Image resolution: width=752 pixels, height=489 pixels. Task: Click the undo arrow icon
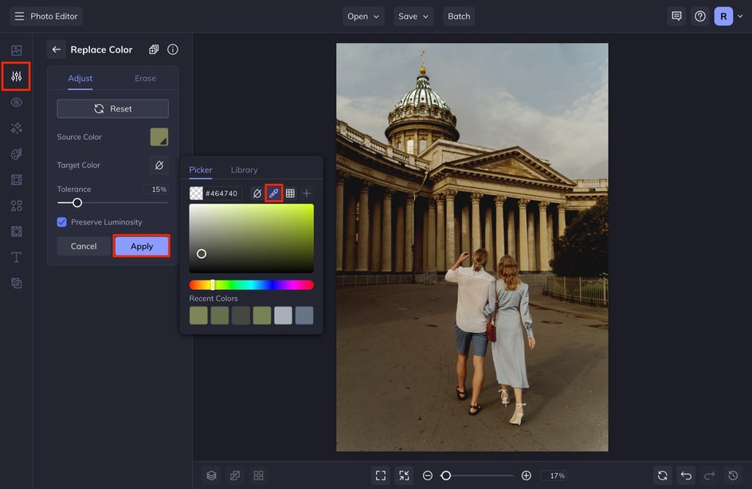(x=686, y=475)
